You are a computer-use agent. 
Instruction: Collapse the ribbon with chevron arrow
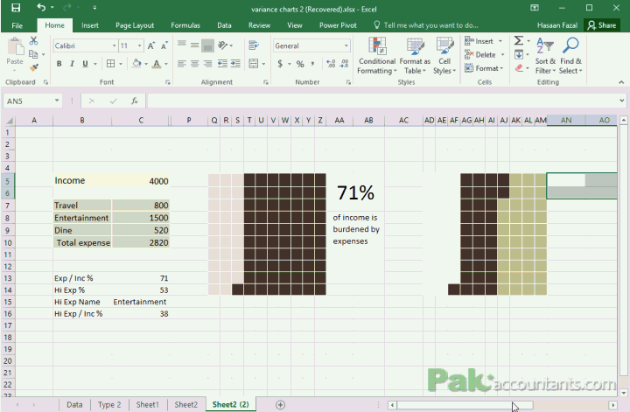(x=621, y=82)
